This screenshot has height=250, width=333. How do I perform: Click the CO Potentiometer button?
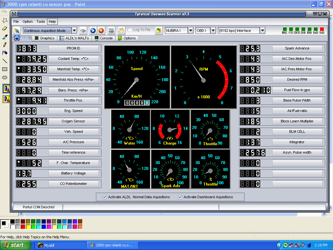[73, 184]
